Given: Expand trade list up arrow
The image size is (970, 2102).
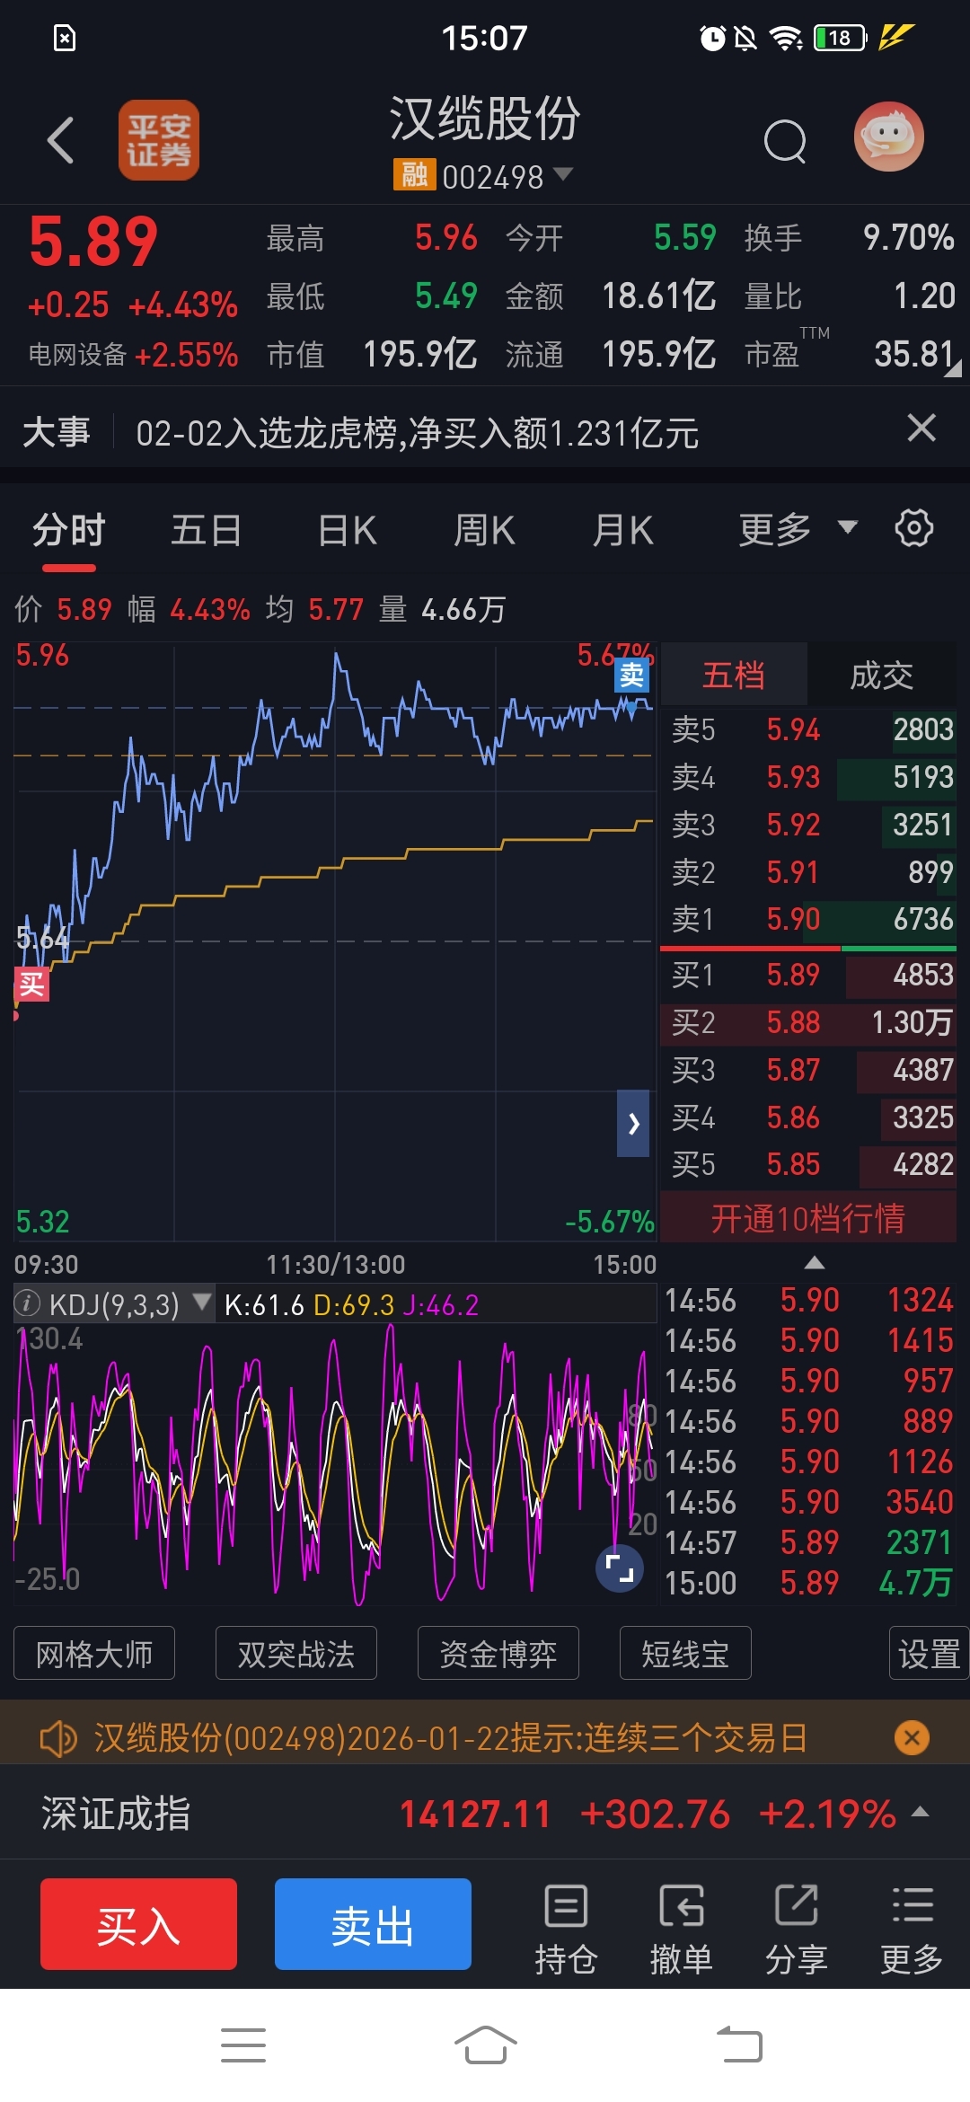Looking at the screenshot, I should click(815, 1263).
